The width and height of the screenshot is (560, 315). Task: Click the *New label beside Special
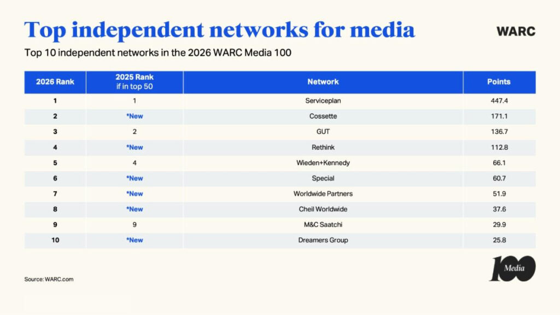[133, 178]
